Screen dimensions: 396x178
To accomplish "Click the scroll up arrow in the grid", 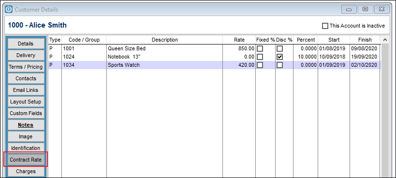I will click(385, 40).
